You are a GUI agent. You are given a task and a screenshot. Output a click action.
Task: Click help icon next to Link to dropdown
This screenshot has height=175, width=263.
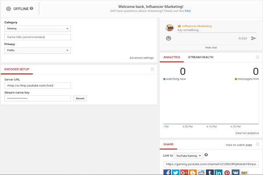pyautogui.click(x=206, y=155)
